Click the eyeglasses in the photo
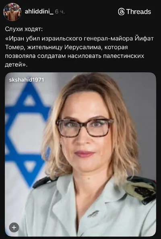The height and width of the screenshot is (239, 161). click(85, 128)
